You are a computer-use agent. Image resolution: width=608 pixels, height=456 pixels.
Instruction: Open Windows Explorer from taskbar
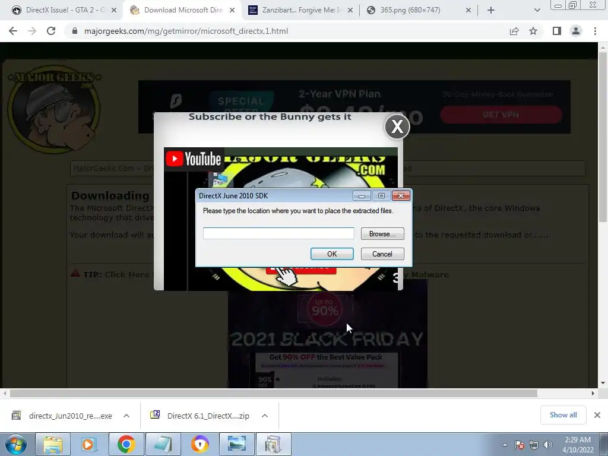click(53, 444)
